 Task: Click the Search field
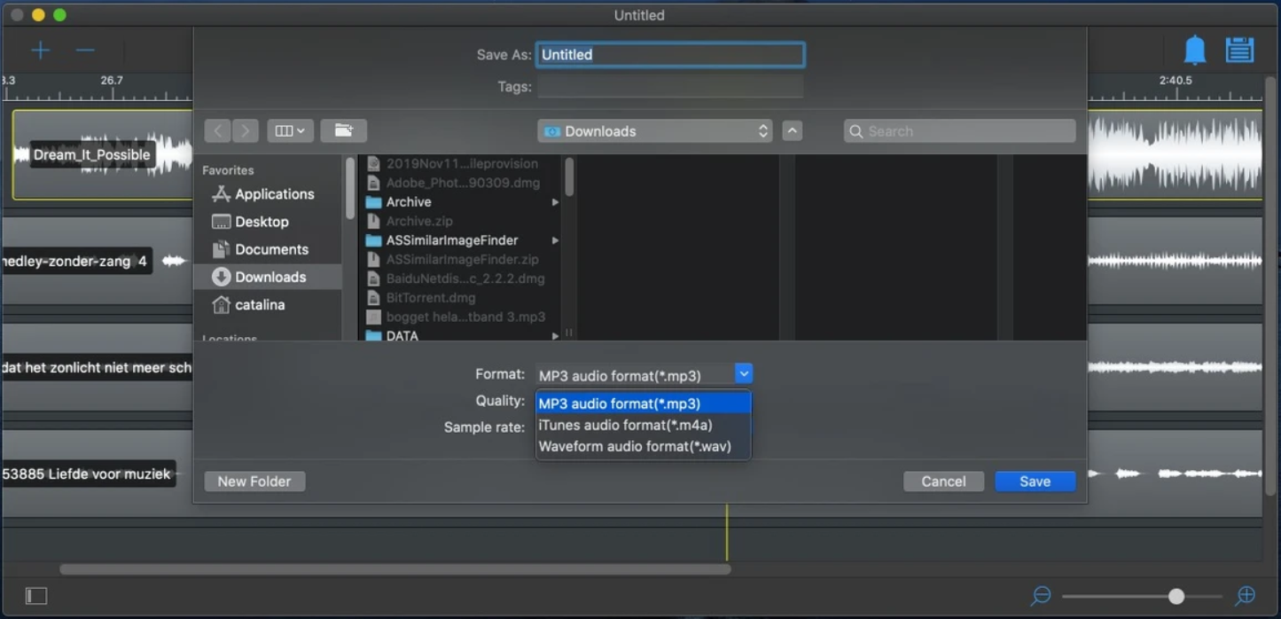coord(959,131)
